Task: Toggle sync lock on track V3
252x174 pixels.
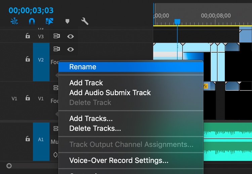Action: tap(56, 36)
